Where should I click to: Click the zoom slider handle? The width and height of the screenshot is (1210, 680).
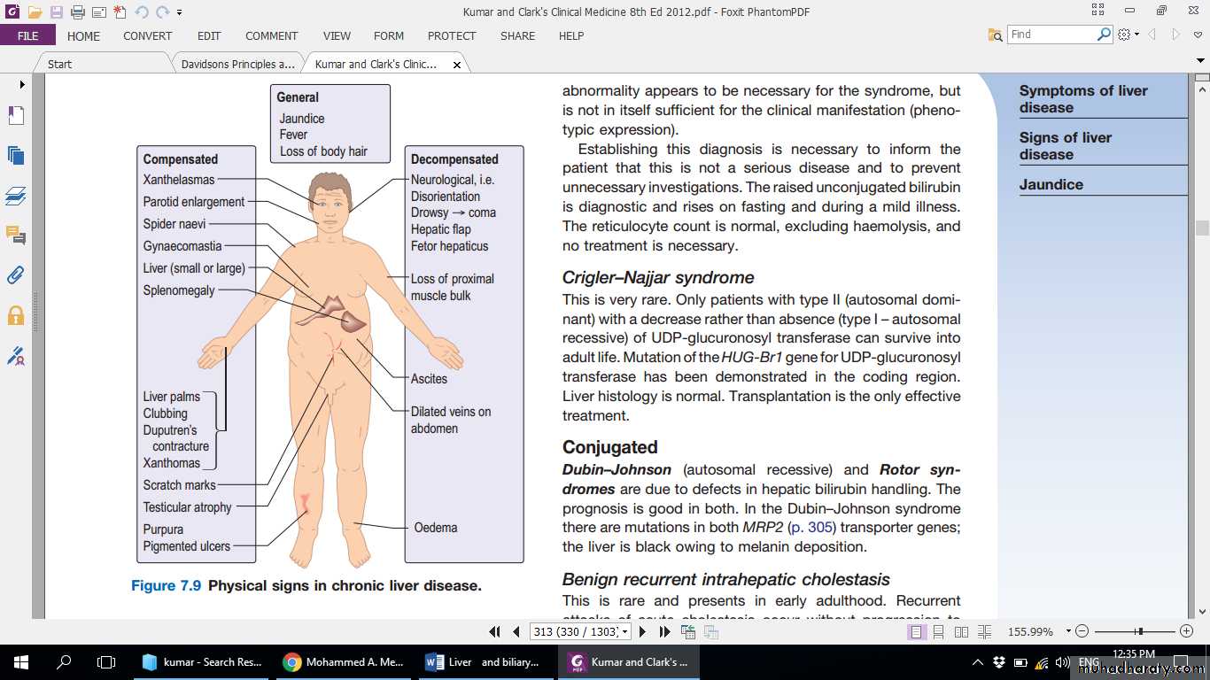(1140, 631)
